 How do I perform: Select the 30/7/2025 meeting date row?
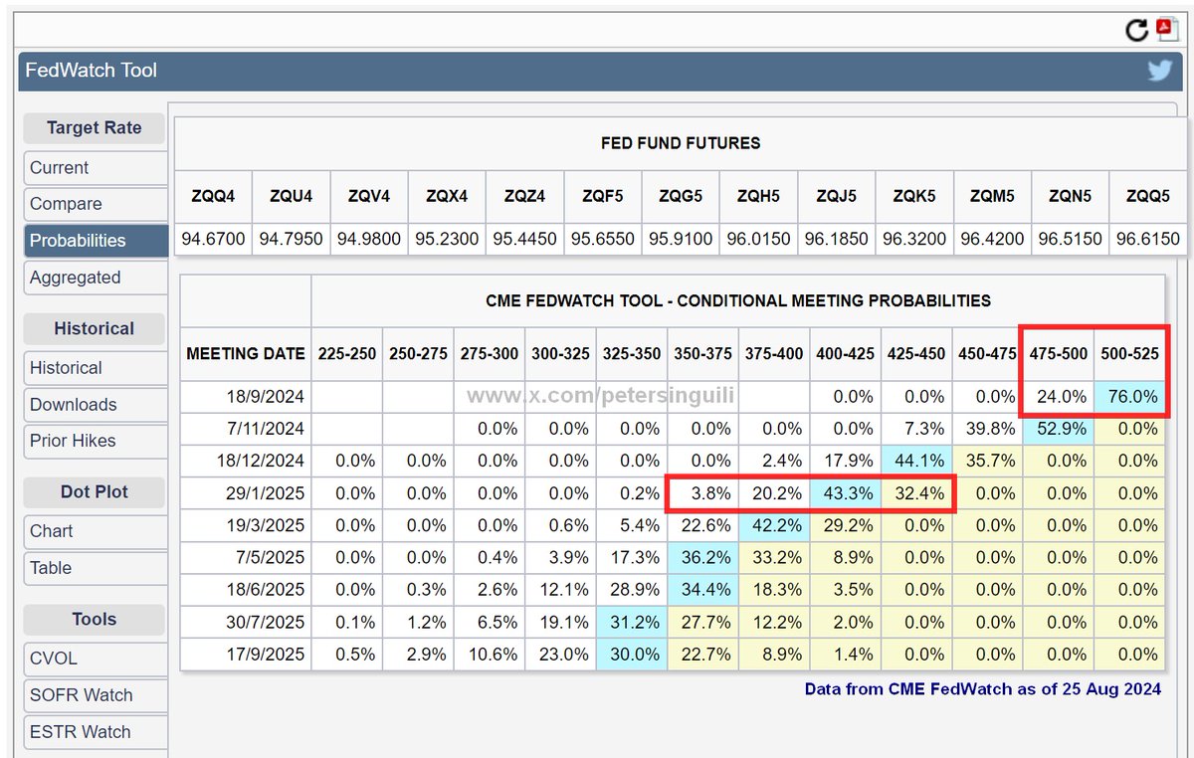pyautogui.click(x=673, y=623)
